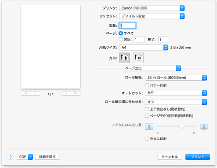
Task: Open the プリセット デフォルト設定 dropdown
Action: (x=152, y=16)
